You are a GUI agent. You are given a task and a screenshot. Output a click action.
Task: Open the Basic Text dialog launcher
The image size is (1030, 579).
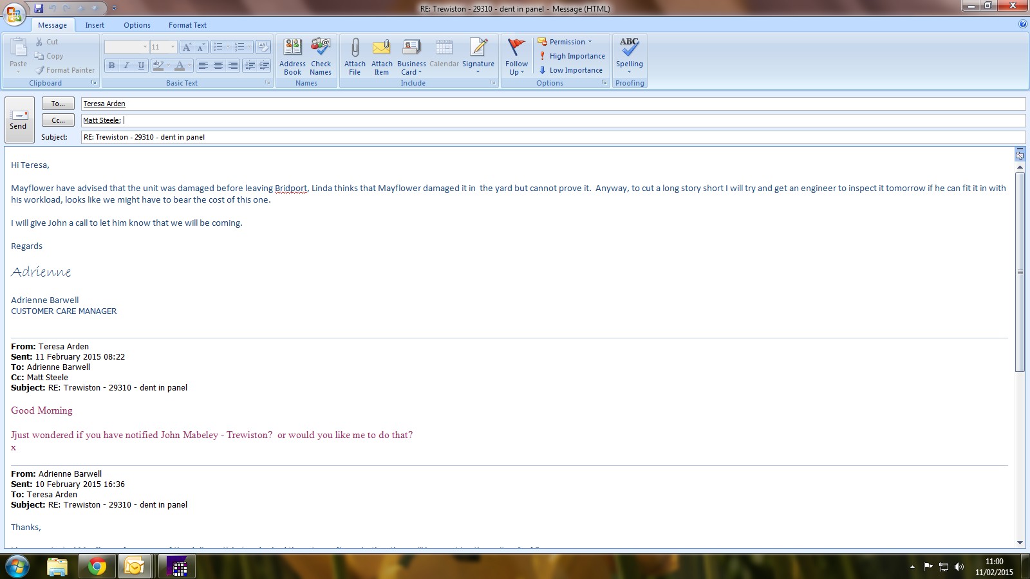268,83
